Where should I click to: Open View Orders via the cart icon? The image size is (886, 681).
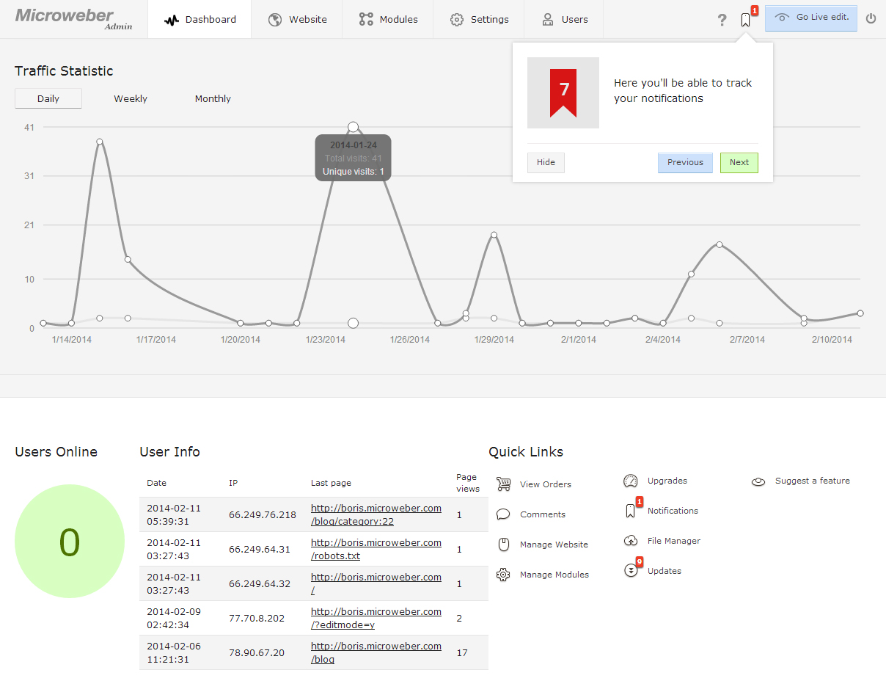point(503,484)
